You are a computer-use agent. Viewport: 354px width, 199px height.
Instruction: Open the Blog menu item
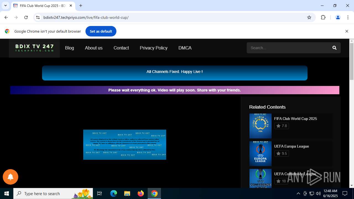coord(69,48)
